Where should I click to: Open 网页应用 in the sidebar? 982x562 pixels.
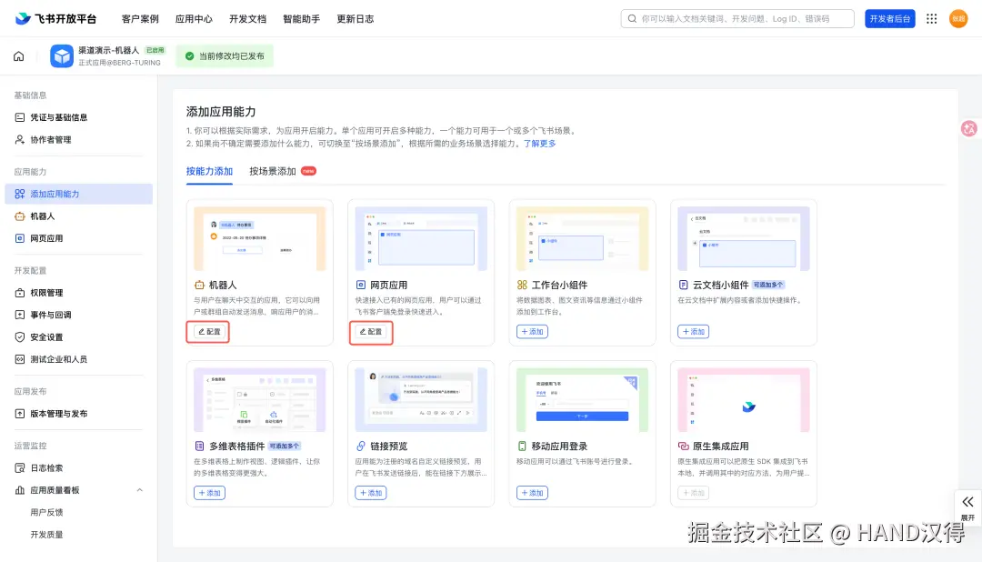point(78,238)
